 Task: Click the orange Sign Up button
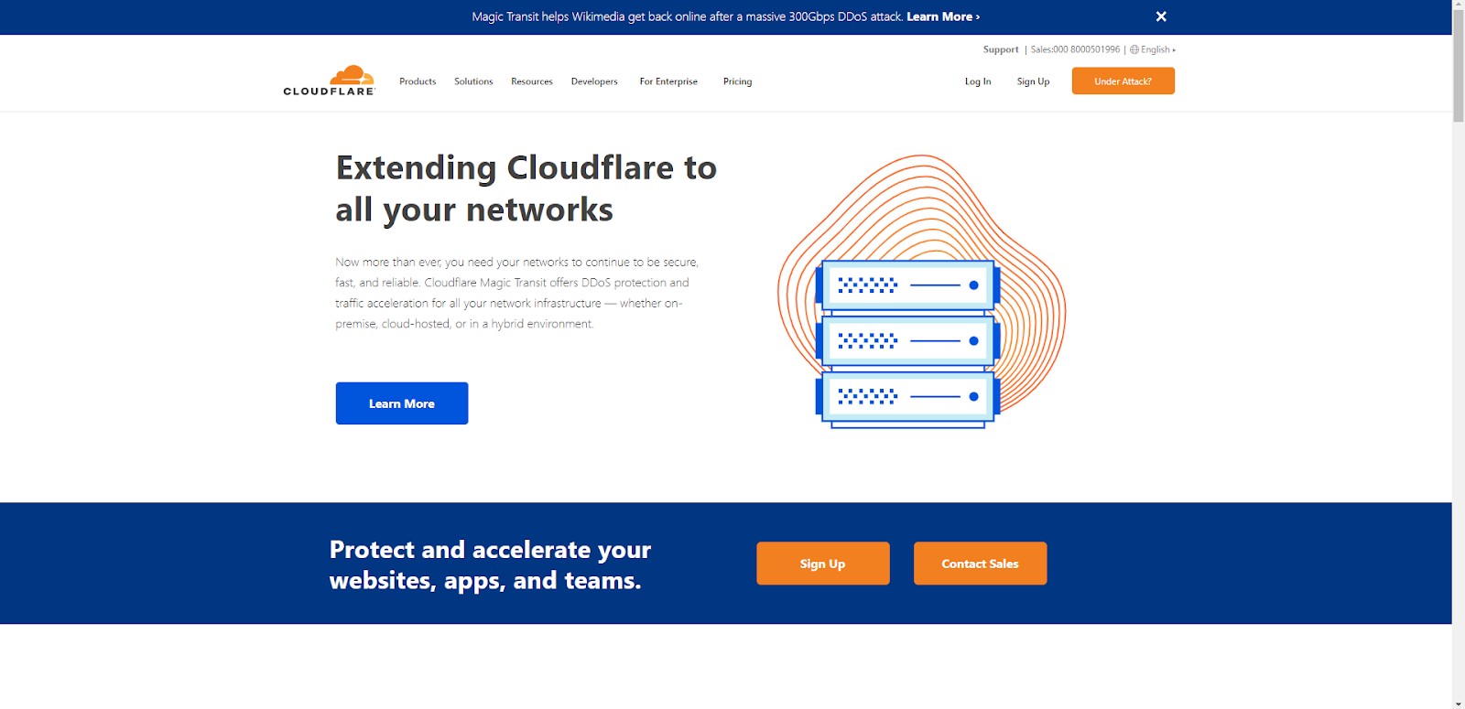tap(823, 564)
